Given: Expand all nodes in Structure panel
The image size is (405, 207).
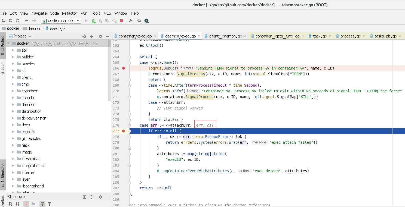Looking at the screenshot, I should click(84, 197).
